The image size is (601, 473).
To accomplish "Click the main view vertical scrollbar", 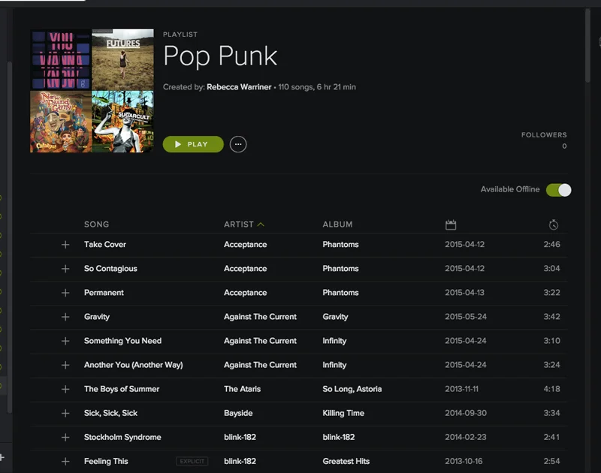I will tap(587, 45).
